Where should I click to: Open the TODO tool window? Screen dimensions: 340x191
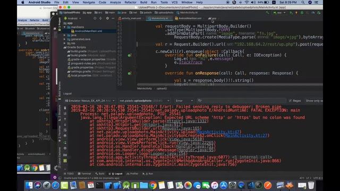click(69, 173)
